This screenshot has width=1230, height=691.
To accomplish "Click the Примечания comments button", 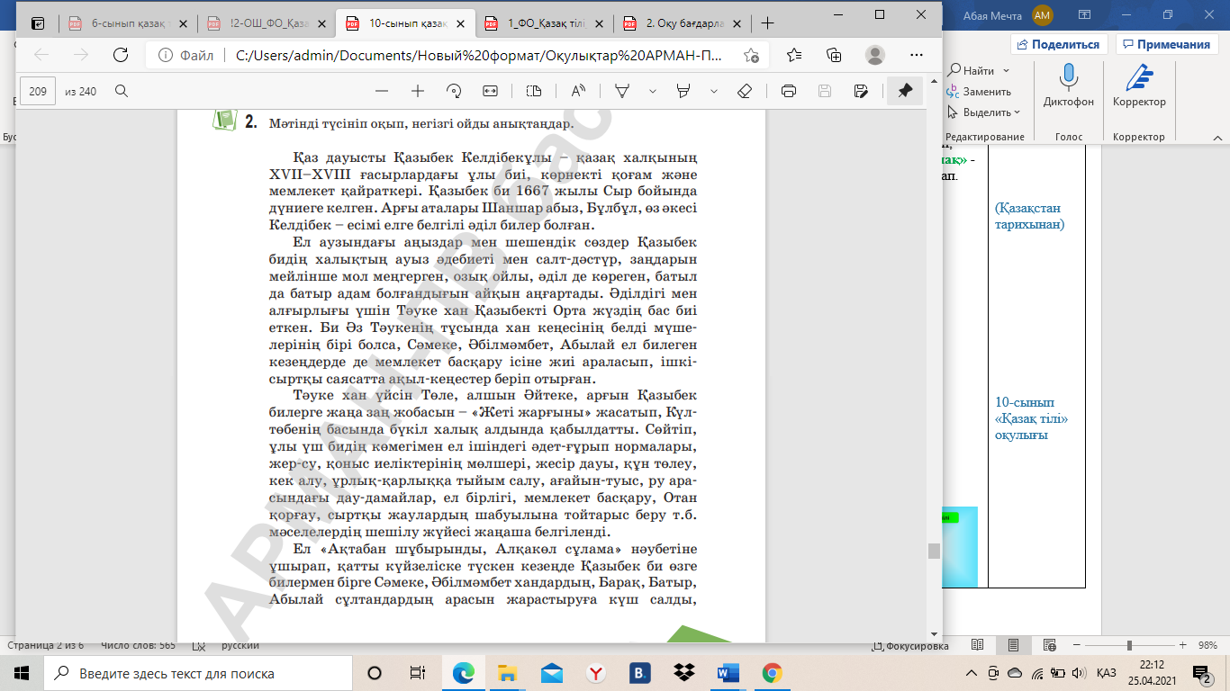I will tap(1166, 44).
